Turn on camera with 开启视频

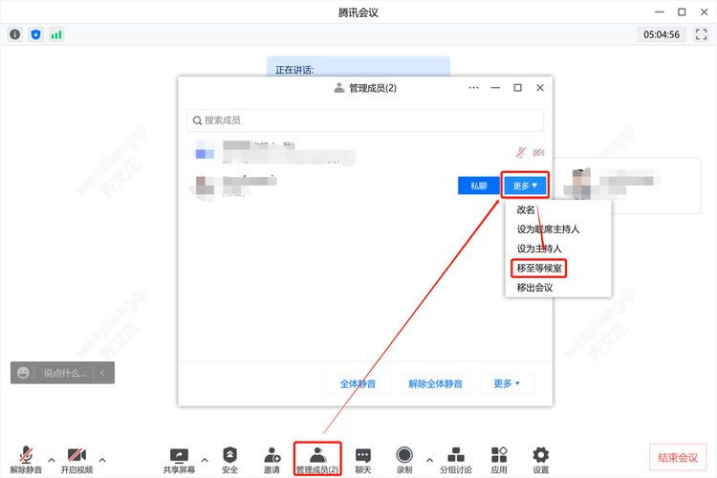pyautogui.click(x=76, y=459)
